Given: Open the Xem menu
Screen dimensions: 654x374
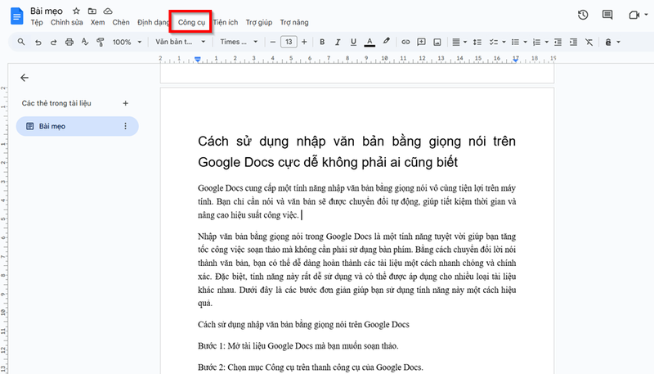Looking at the screenshot, I should (x=97, y=22).
